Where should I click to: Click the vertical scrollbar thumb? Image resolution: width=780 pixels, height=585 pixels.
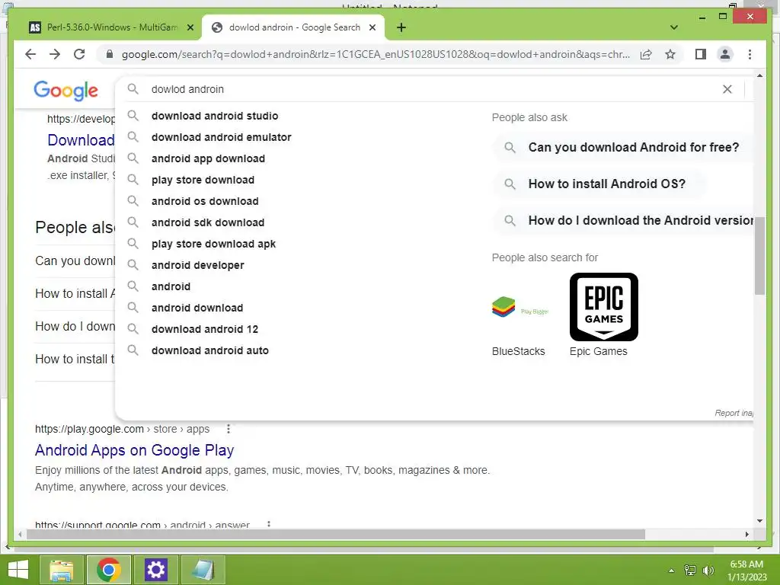759,256
